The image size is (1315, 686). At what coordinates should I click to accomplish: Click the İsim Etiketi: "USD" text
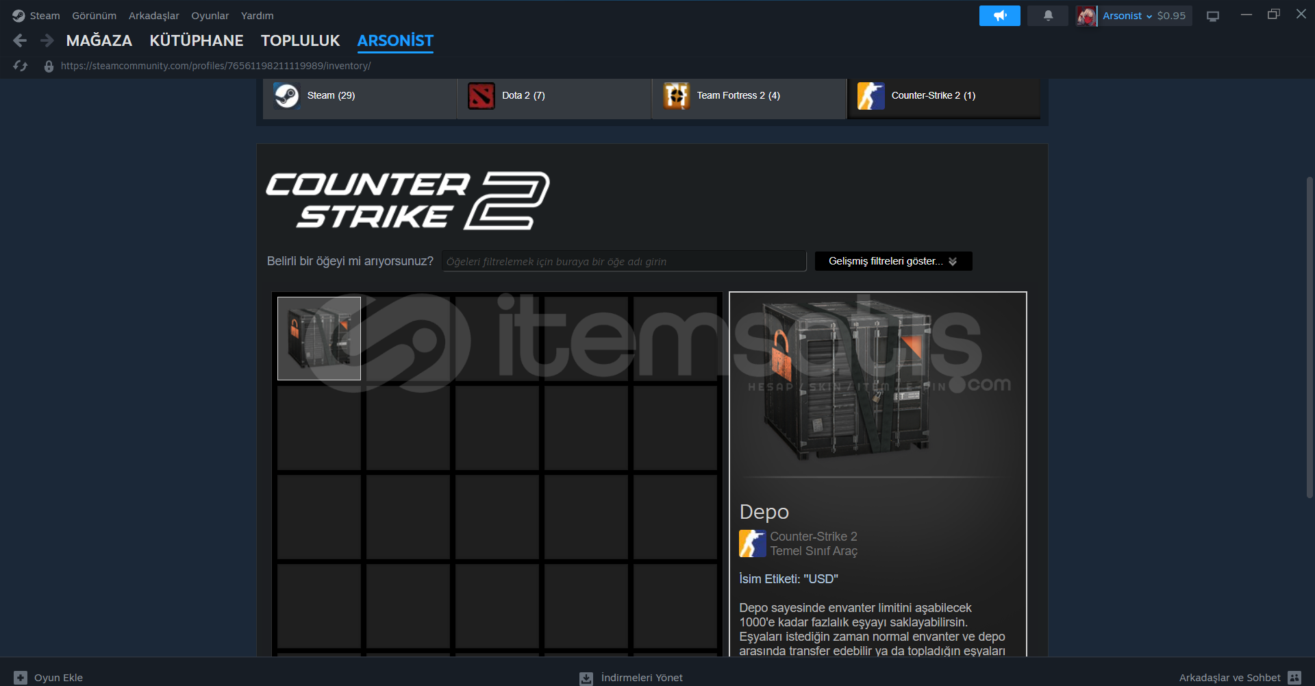point(788,579)
